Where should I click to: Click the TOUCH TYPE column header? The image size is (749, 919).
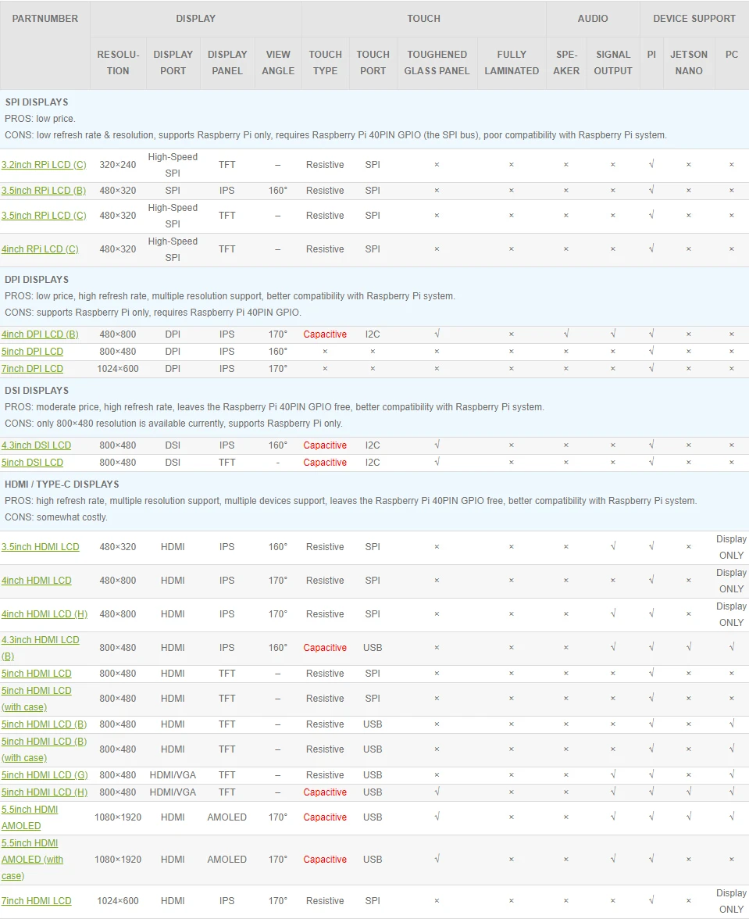pyautogui.click(x=325, y=63)
